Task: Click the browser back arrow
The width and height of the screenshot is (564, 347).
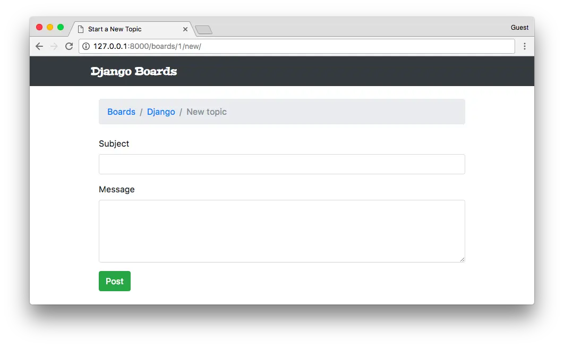Action: pos(39,46)
